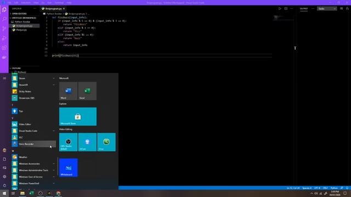Split the editor to the right
Image resolution: width=351 pixels, height=197 pixels.
click(x=286, y=9)
